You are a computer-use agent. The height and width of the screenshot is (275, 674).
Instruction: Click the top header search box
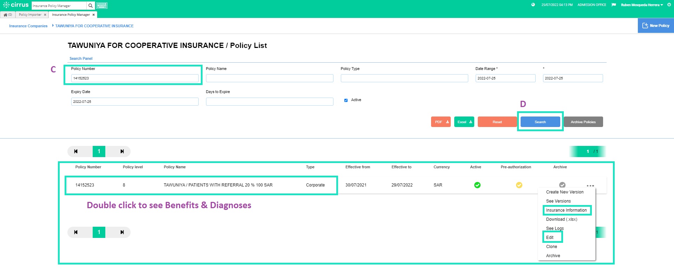[x=59, y=6]
